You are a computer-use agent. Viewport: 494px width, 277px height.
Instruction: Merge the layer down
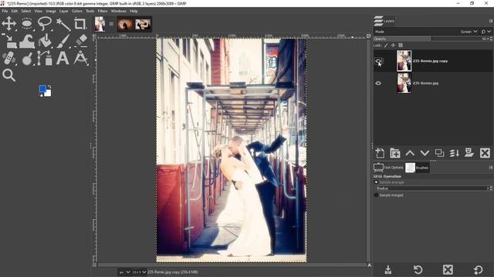[x=455, y=153]
